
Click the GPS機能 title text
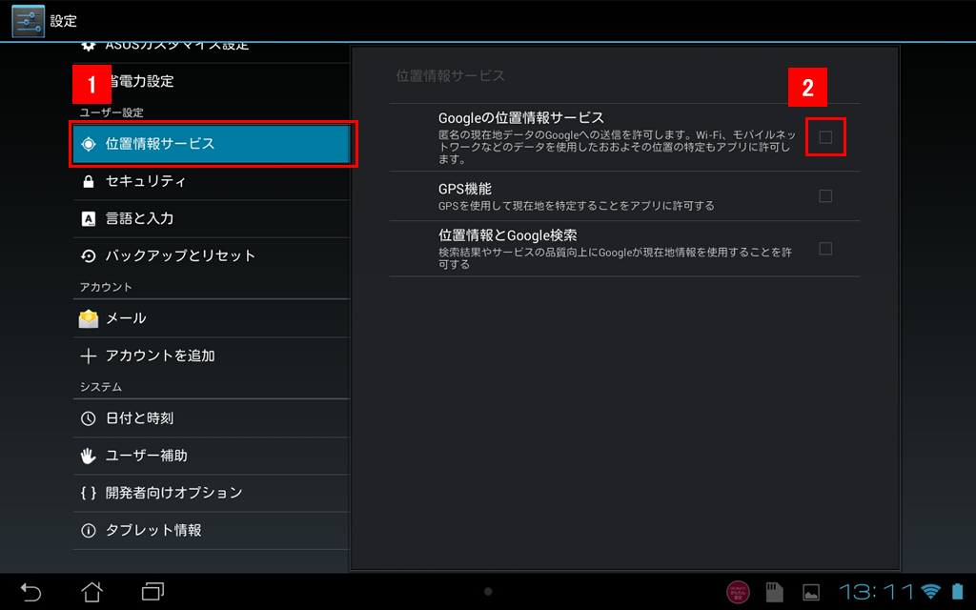465,189
